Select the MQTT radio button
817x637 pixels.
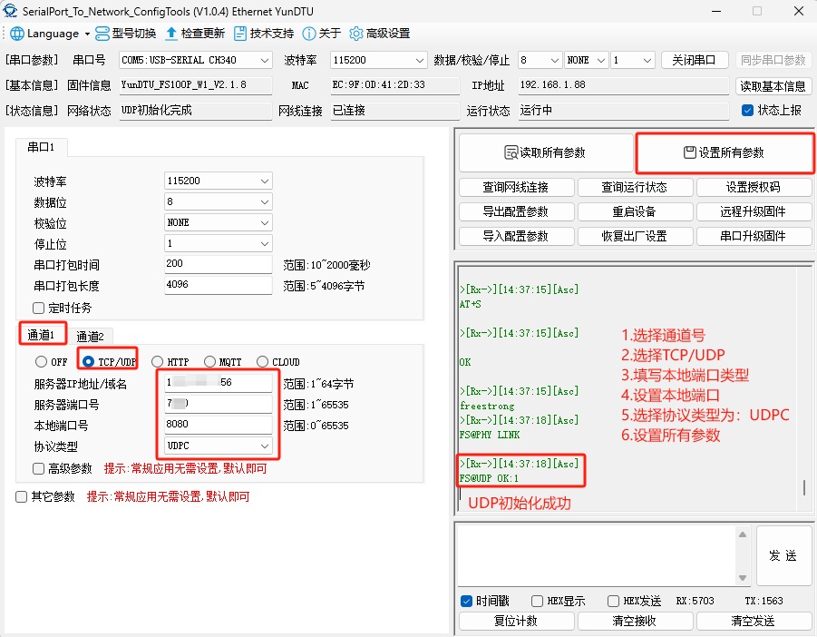(209, 361)
